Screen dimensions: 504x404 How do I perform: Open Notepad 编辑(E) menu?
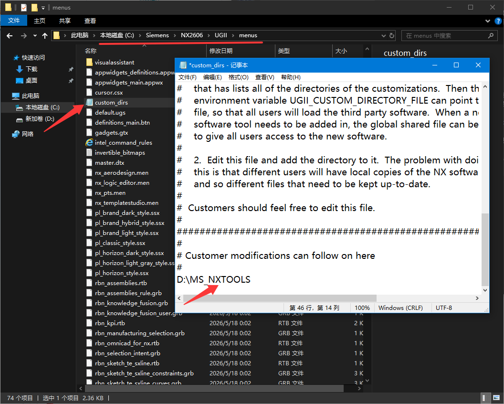tap(212, 77)
